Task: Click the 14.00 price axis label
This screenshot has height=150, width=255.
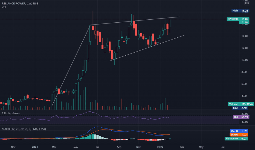Action: [245, 36]
